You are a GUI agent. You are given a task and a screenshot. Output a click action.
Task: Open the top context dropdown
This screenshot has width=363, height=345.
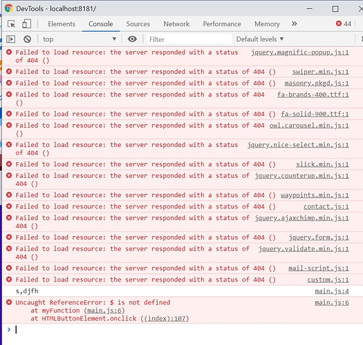[x=80, y=39]
